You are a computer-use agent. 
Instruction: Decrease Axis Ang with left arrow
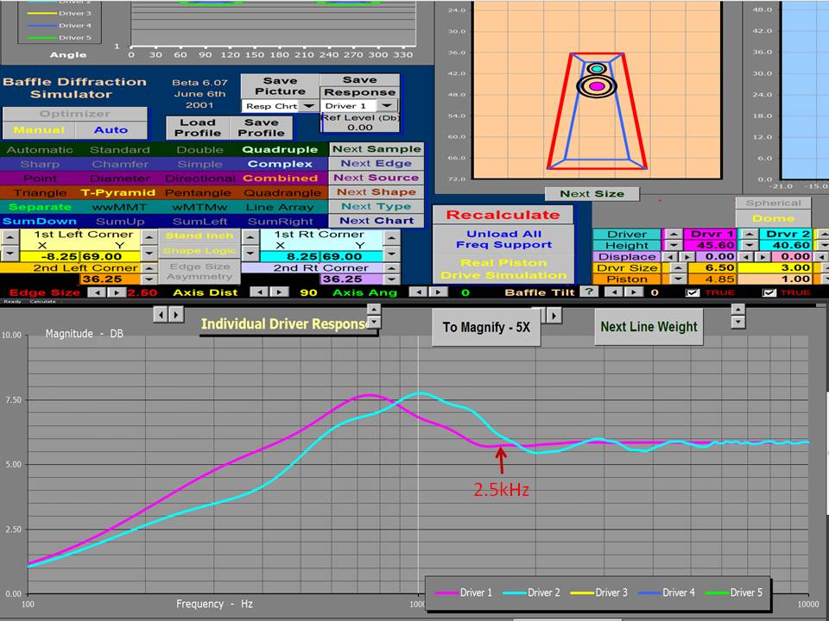click(x=418, y=292)
